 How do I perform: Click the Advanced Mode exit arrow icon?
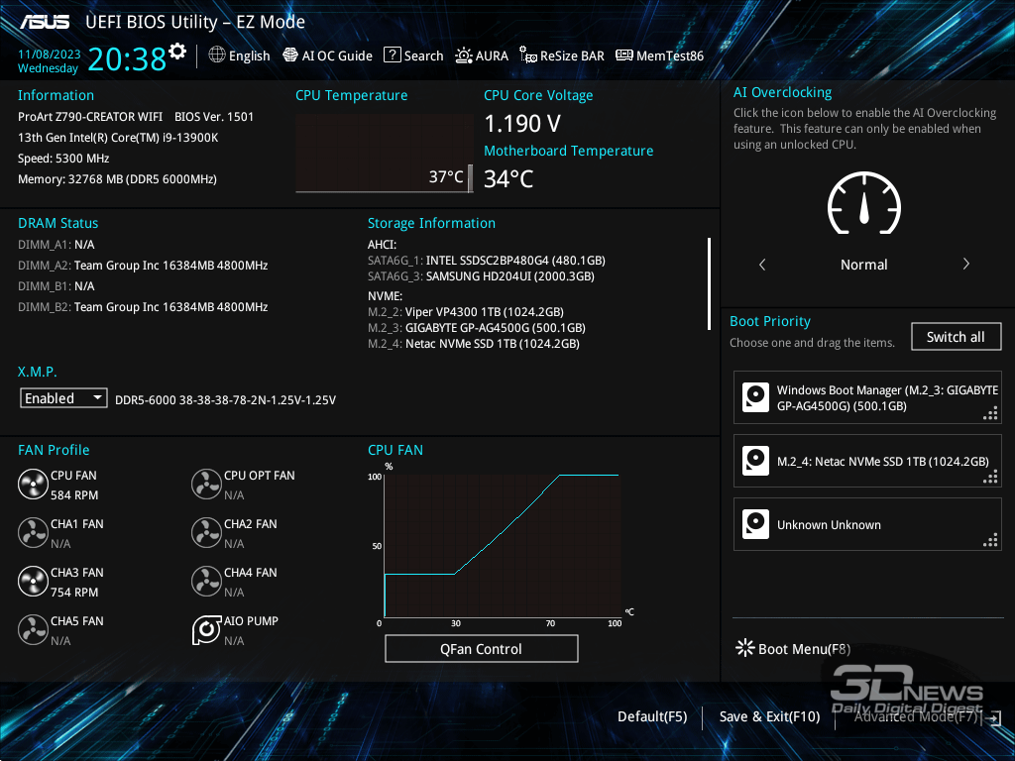coord(995,717)
